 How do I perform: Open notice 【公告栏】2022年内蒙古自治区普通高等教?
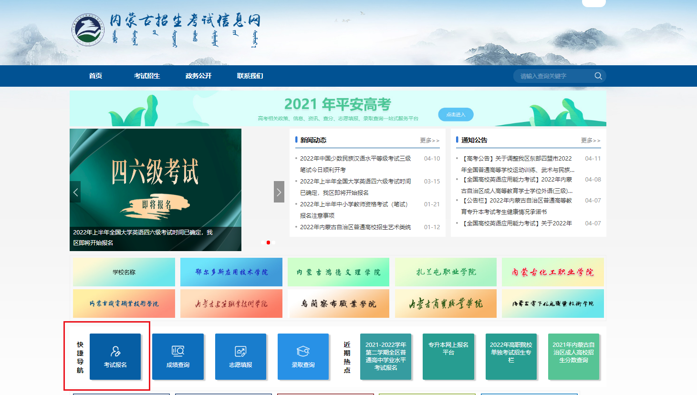pos(517,206)
